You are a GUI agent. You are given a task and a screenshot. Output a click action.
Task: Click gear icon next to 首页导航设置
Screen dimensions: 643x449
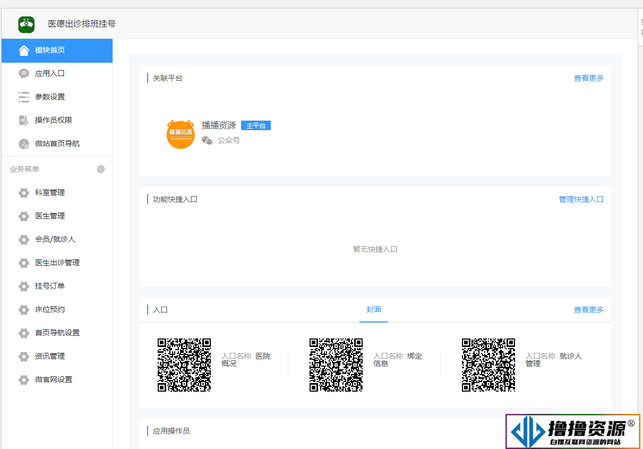pyautogui.click(x=24, y=333)
